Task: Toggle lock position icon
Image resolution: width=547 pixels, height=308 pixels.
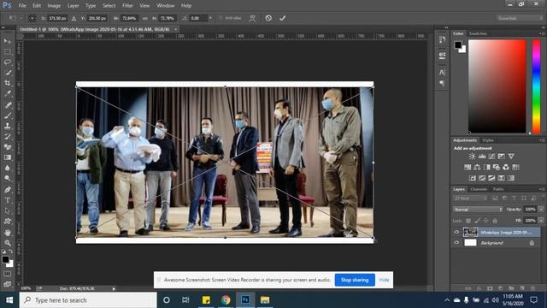Action: (x=486, y=221)
